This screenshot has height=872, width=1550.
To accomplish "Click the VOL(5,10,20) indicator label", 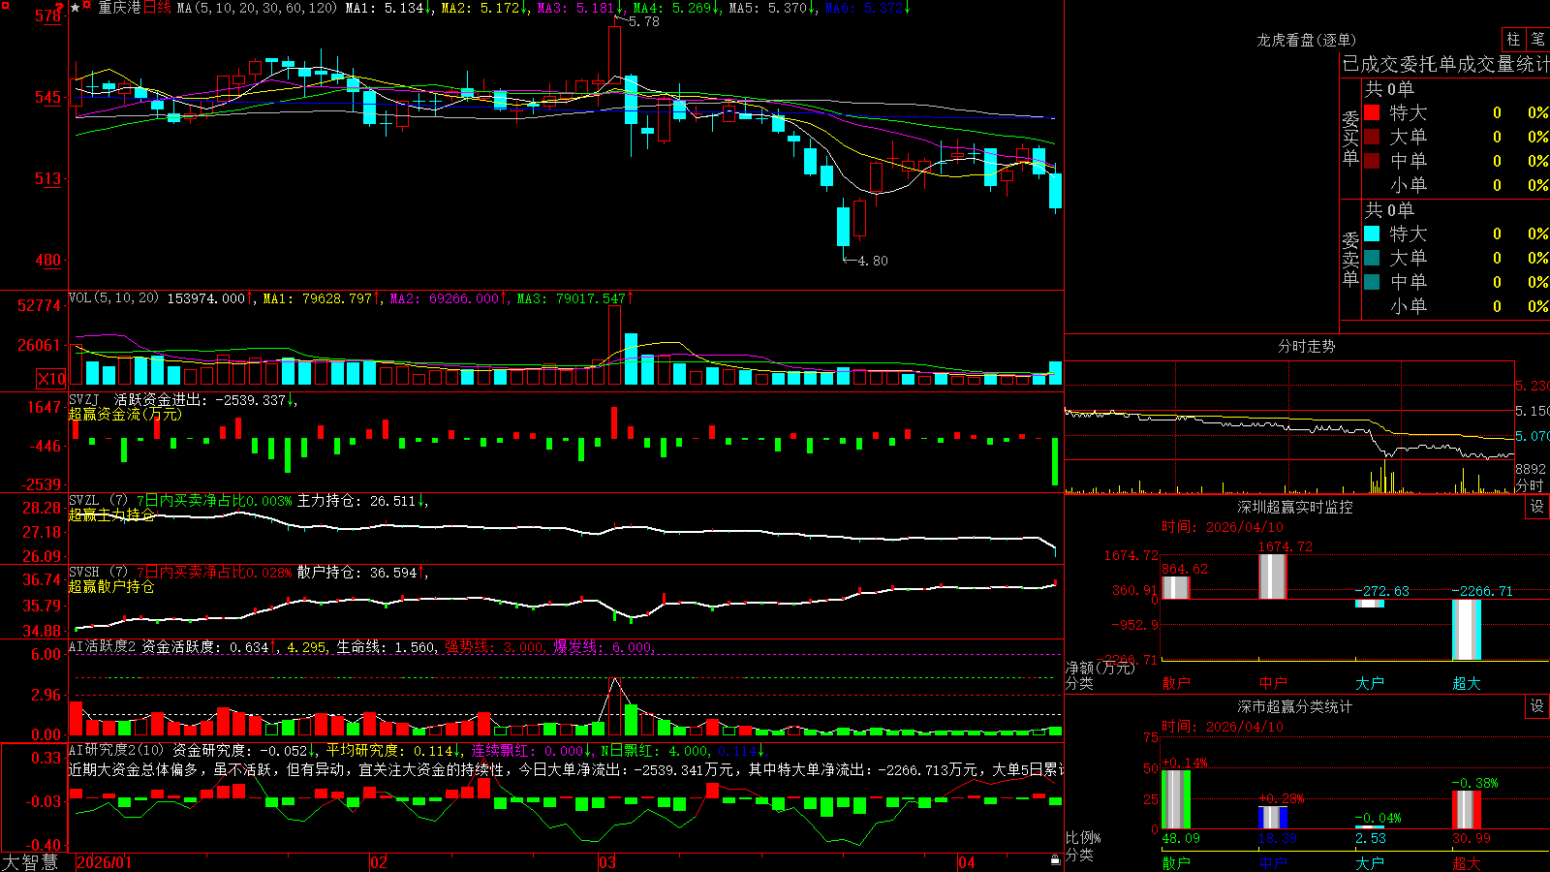I will click(x=113, y=298).
